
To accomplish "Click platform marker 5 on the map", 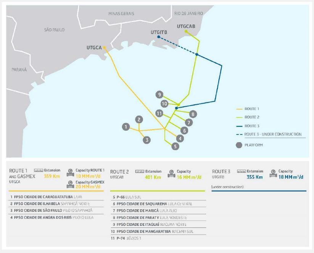I will pos(175,146).
